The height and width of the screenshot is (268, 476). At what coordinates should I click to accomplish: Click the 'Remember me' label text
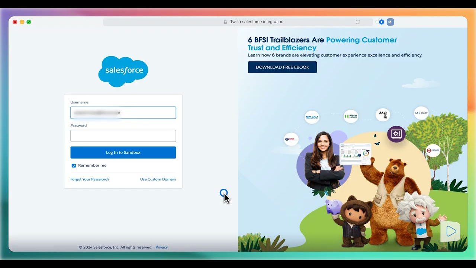[92, 166]
